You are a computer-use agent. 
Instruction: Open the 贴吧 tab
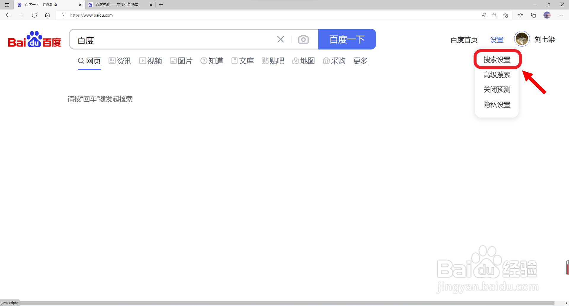coord(273,61)
